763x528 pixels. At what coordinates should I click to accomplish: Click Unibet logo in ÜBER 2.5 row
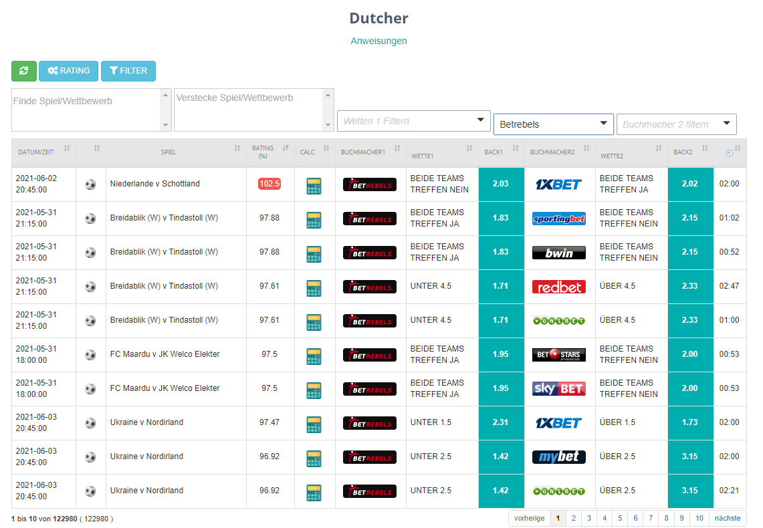558,491
